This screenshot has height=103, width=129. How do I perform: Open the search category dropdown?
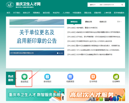(x=93, y=5)
